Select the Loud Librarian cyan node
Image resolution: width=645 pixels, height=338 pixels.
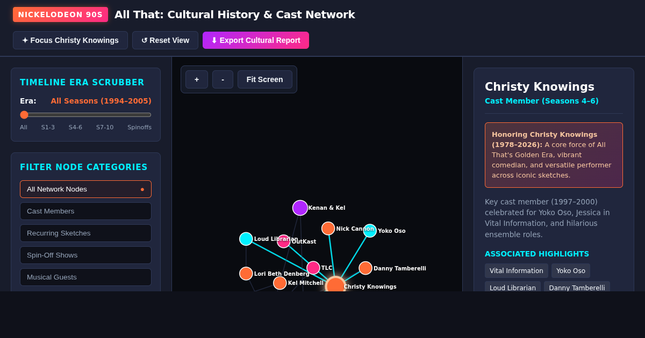tap(246, 239)
